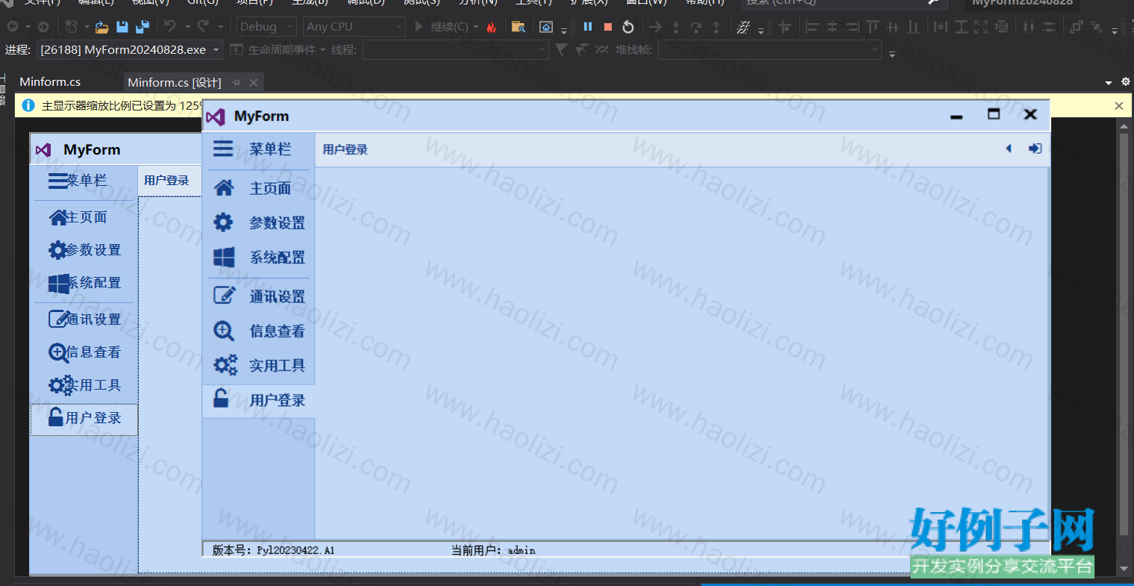Open 实用工具 in running MyForm menu

tap(259, 365)
